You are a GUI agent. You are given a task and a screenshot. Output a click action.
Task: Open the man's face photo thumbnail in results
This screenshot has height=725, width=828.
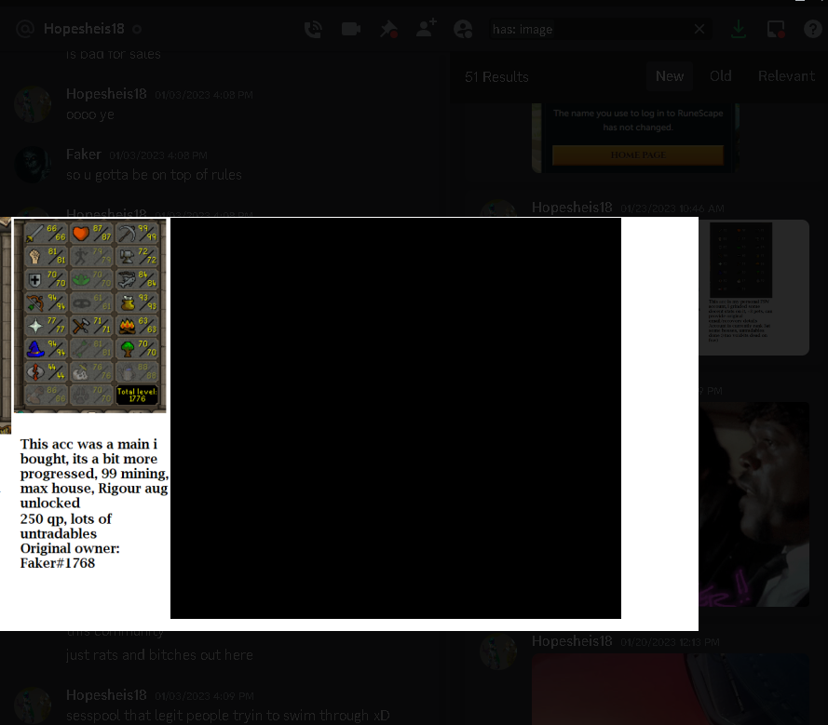click(754, 504)
